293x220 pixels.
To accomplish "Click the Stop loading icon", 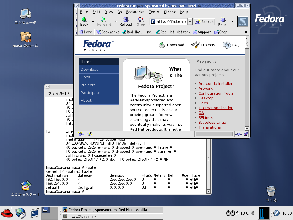I will coord(140,20).
